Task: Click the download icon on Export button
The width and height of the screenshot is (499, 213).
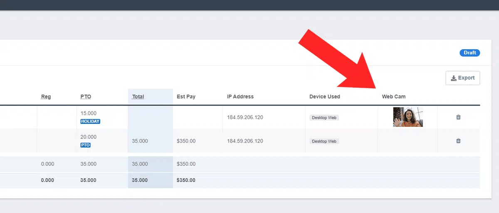Action: coord(453,78)
